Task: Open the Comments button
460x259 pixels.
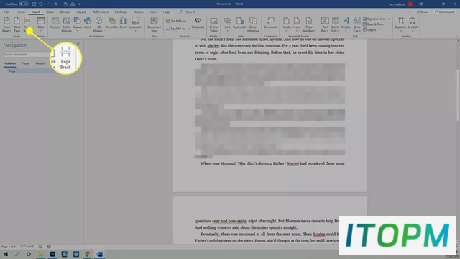Action: pyautogui.click(x=445, y=12)
